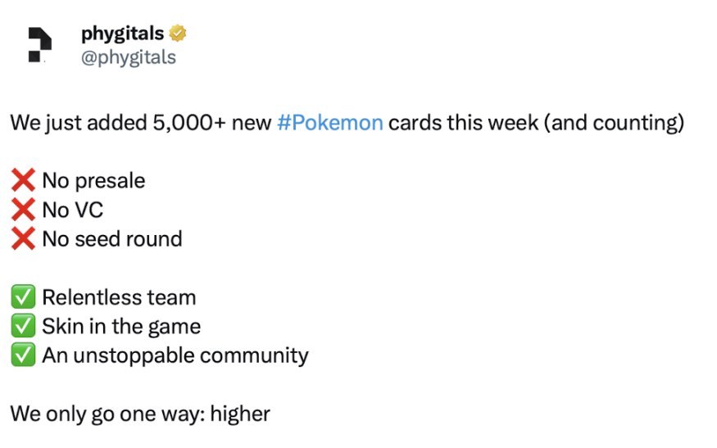
Task: Click the red X beside No seed round
Action: (23, 239)
